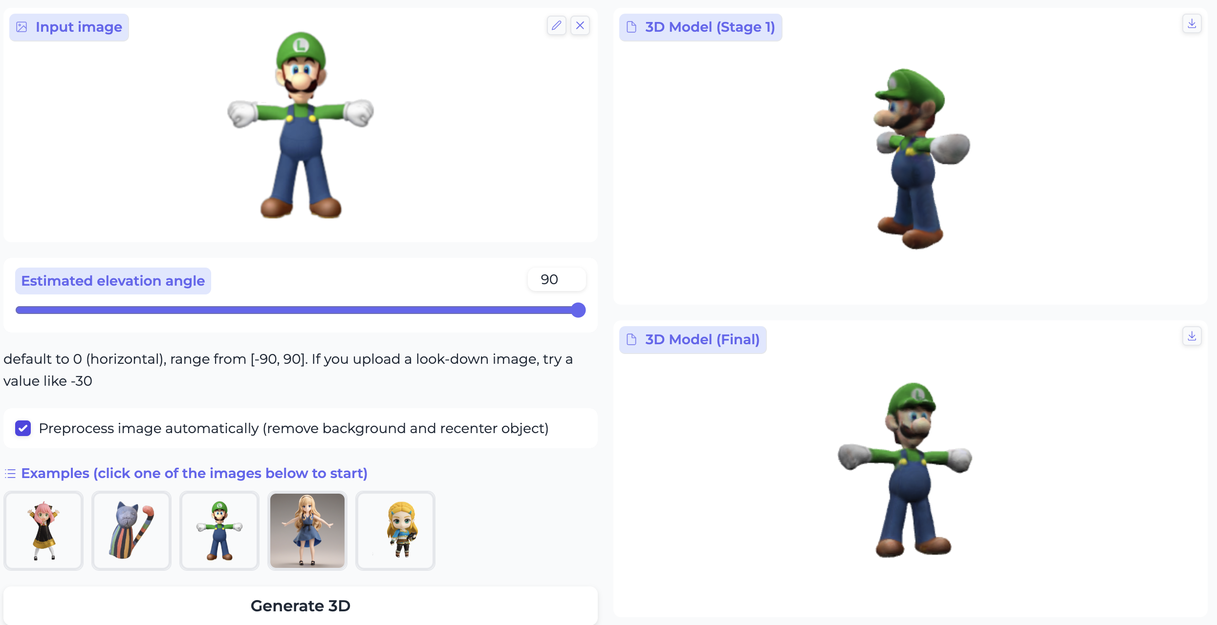Viewport: 1217px width, 625px height.
Task: Click the Preprocess image automatically label text
Action: coord(294,428)
